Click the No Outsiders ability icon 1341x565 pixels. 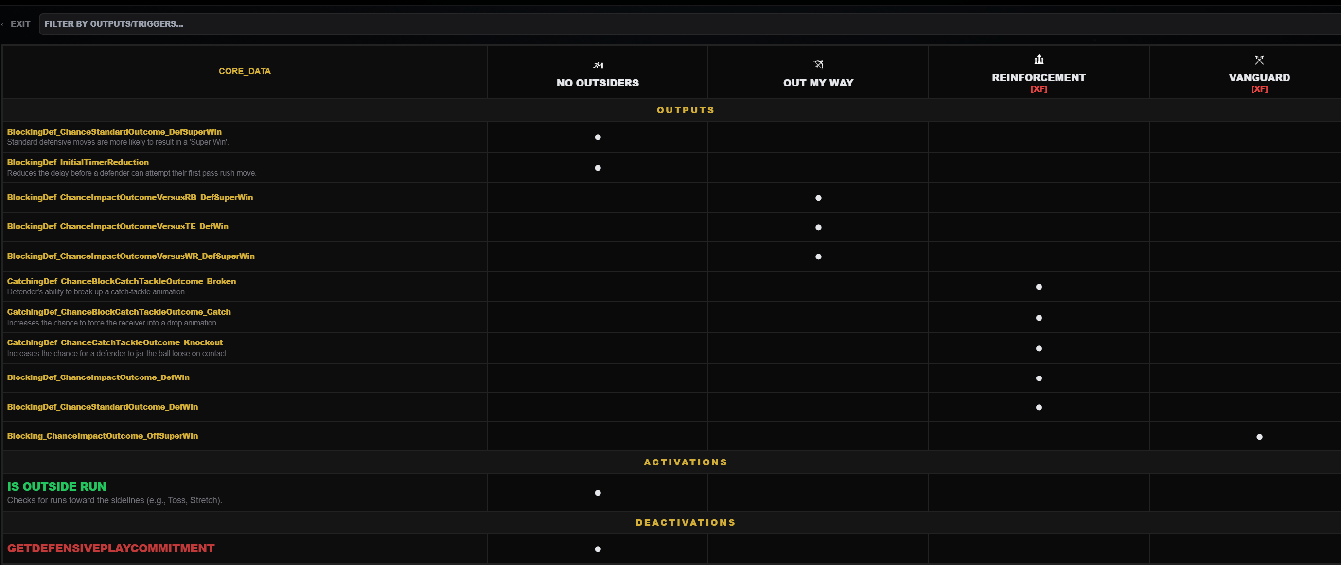[598, 66]
